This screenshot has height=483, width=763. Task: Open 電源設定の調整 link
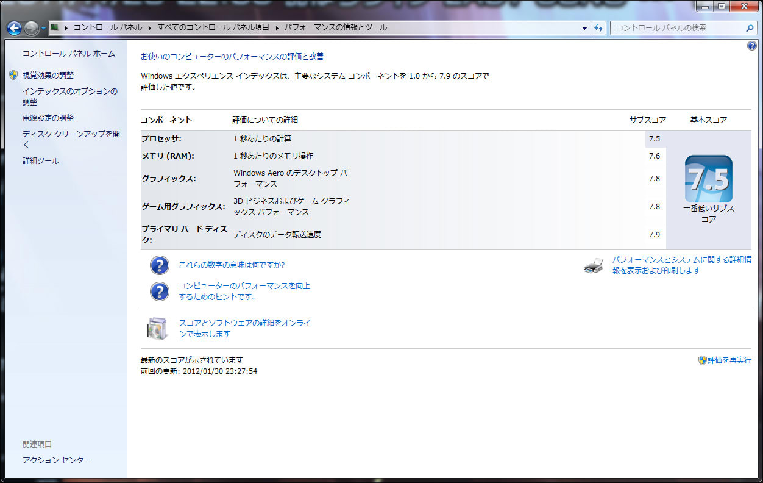tap(48, 118)
